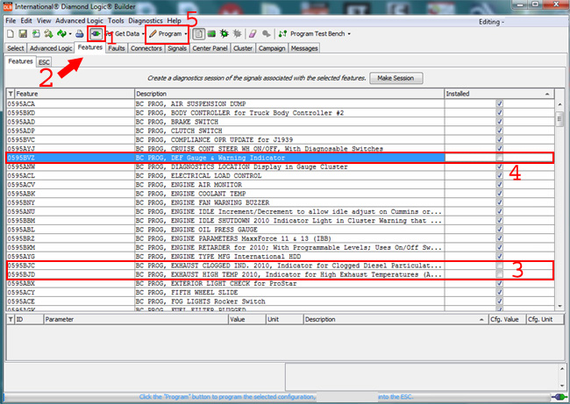570x404 pixels.
Task: Sort by the Description column header
Action: coord(289,94)
